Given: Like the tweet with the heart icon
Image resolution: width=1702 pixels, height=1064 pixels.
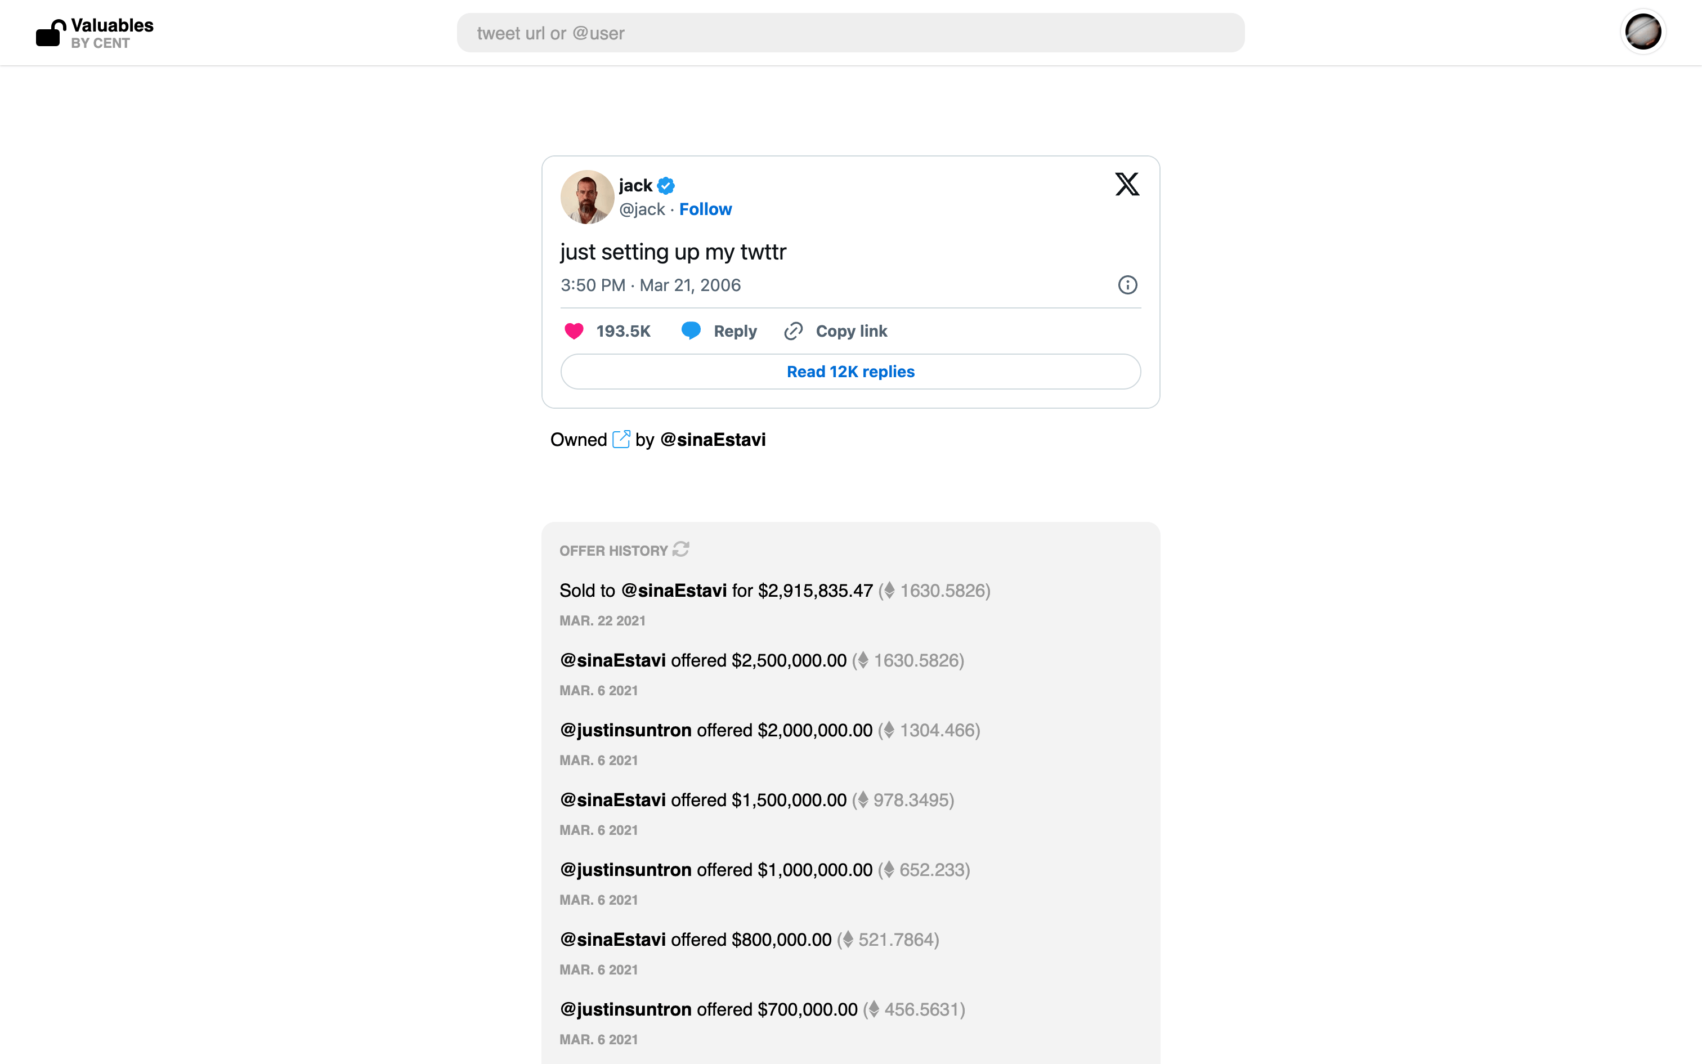Looking at the screenshot, I should click(574, 332).
